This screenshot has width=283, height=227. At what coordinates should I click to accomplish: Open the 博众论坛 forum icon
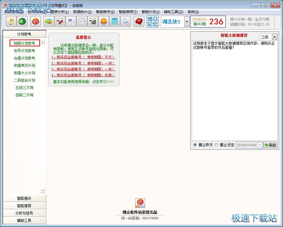click(153, 22)
